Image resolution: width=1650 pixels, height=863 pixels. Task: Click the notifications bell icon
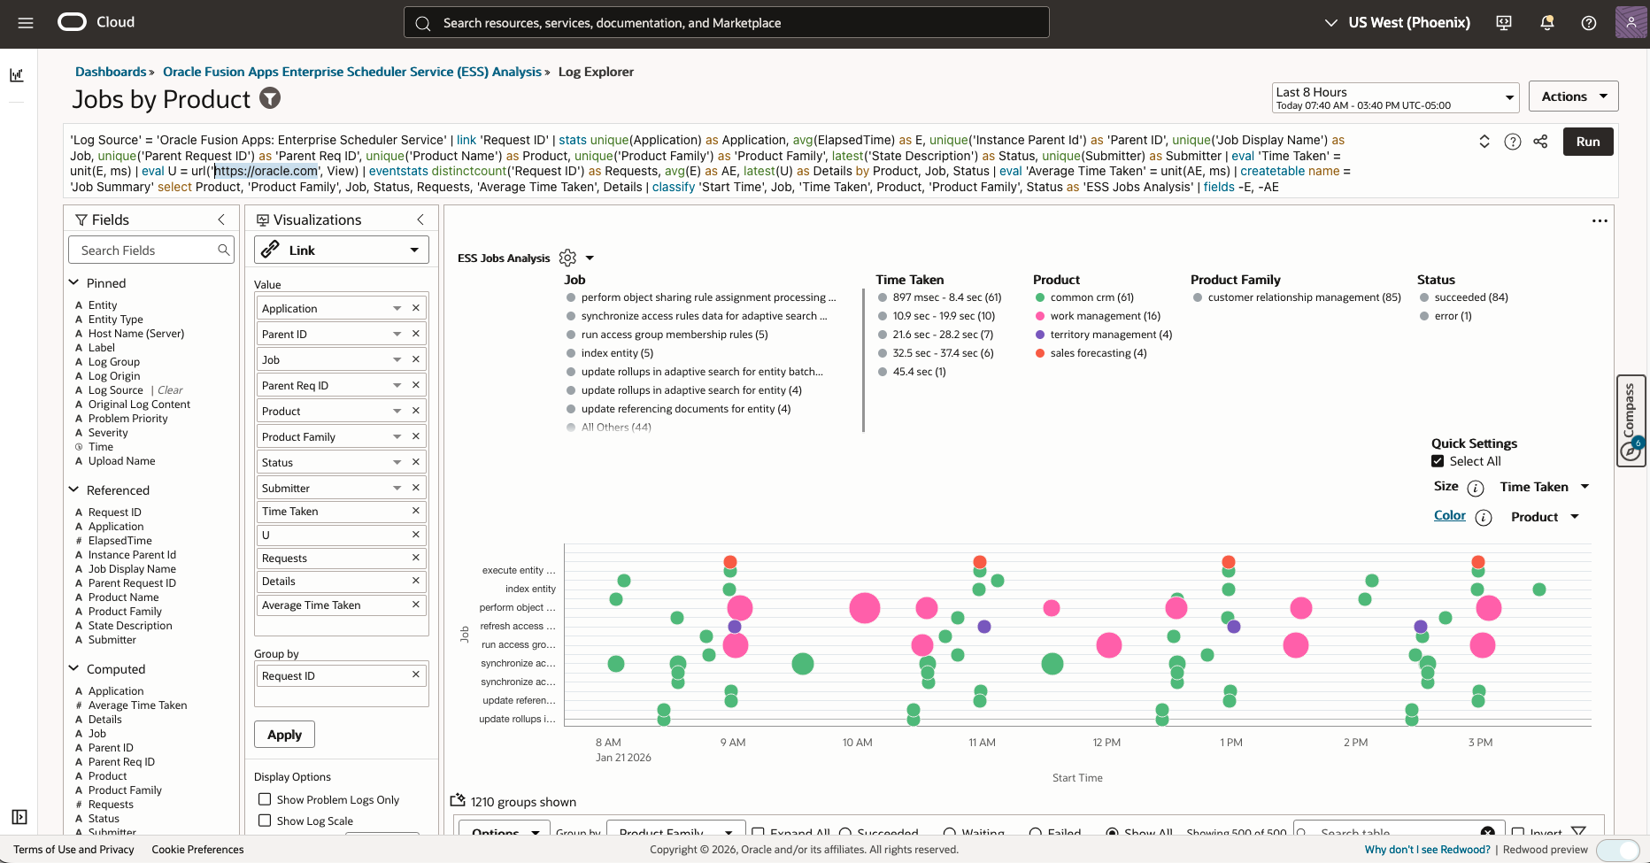(x=1546, y=23)
